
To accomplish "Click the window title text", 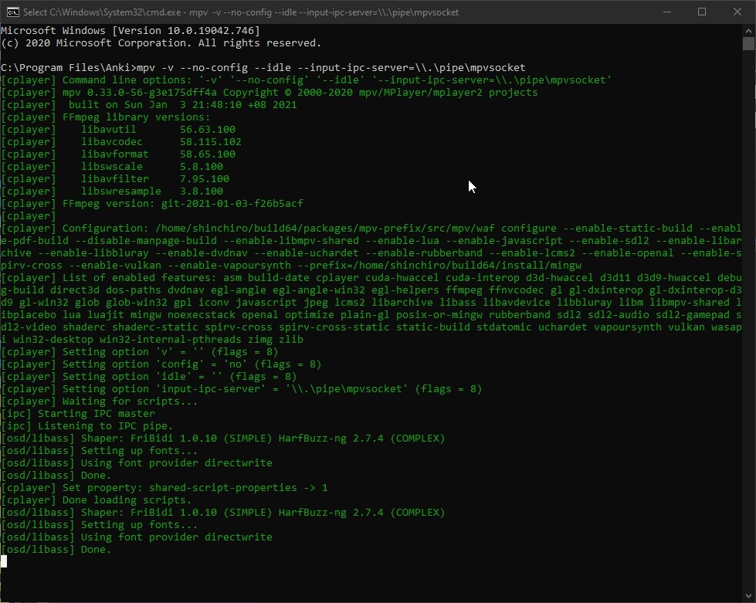I will pos(241,12).
